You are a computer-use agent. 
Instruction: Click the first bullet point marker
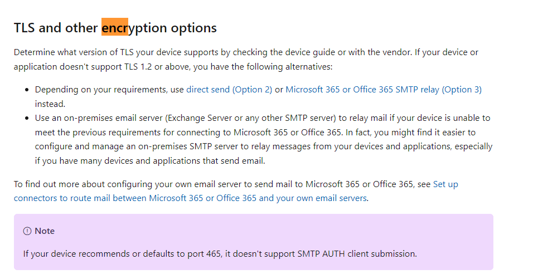[27, 90]
